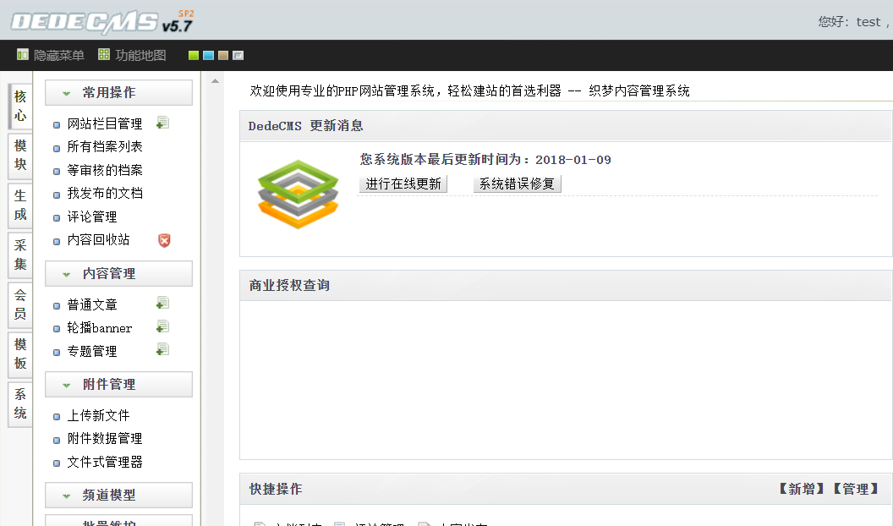Click the add-document icon next to 普通文章
The image size is (893, 526).
click(x=163, y=304)
